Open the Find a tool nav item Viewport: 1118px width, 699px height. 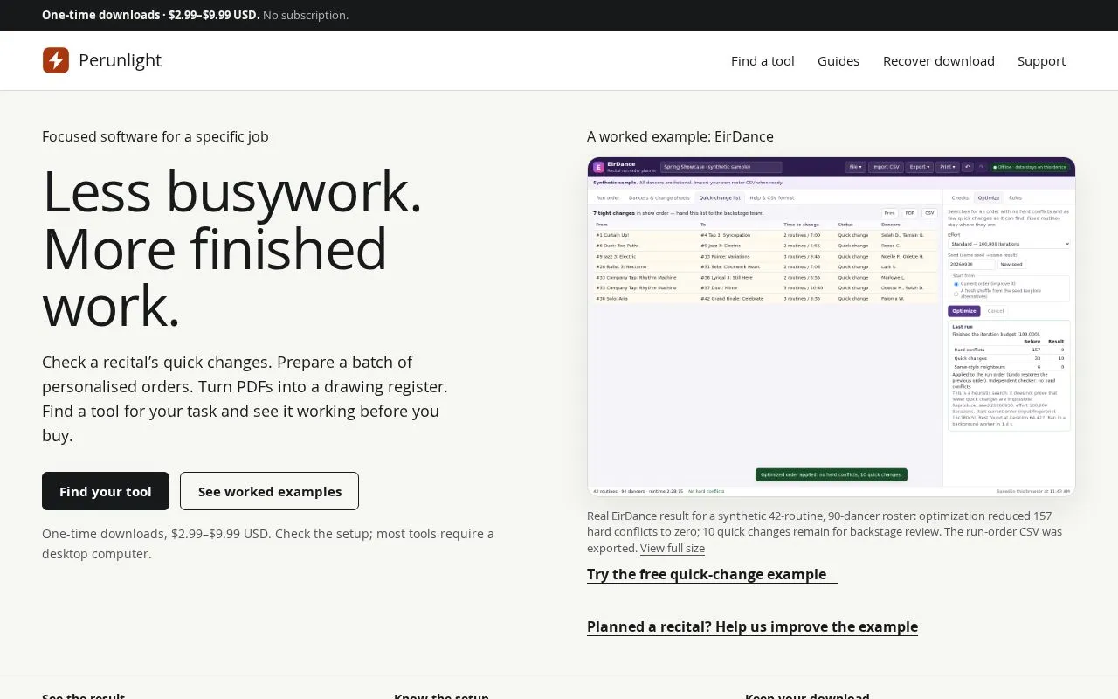[x=763, y=60]
